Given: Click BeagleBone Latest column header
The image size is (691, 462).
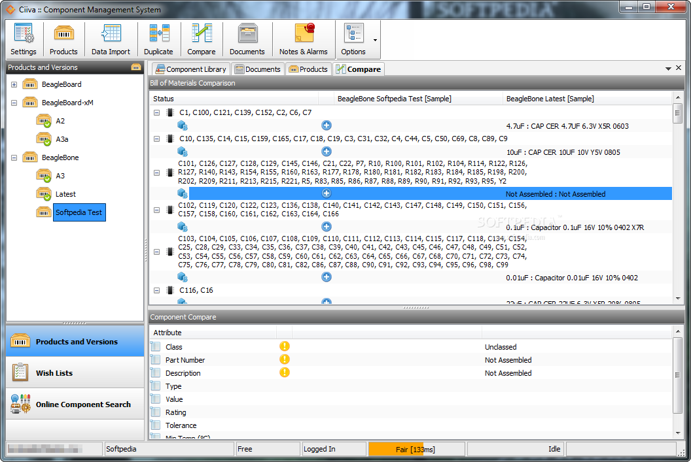Looking at the screenshot, I should [587, 99].
